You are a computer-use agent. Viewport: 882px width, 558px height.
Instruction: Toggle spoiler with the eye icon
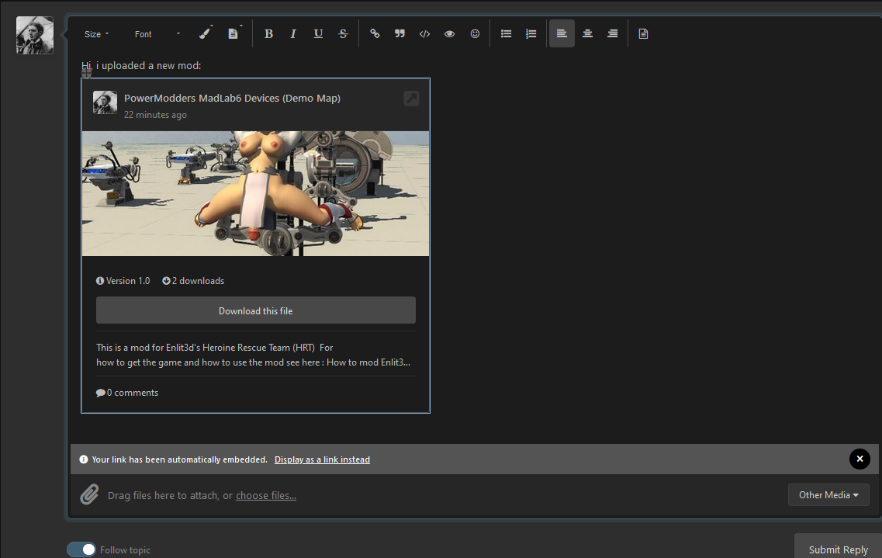pos(449,33)
